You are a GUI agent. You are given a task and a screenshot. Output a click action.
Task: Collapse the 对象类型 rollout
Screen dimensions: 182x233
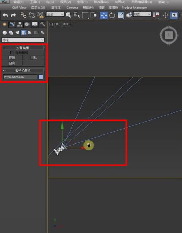(23, 48)
